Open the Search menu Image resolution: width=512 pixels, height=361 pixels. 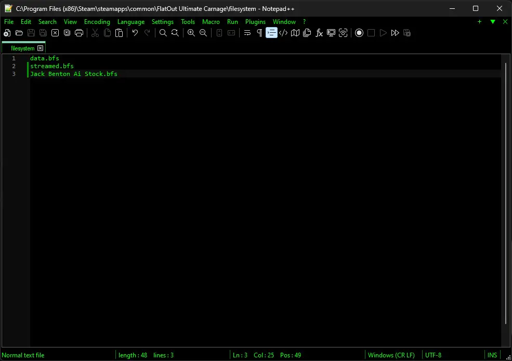click(47, 22)
